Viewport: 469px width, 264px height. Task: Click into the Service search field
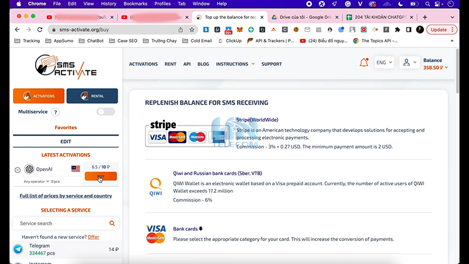pyautogui.click(x=59, y=224)
